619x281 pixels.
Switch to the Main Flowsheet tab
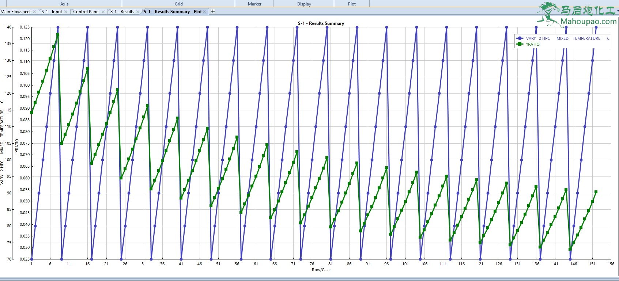point(16,12)
